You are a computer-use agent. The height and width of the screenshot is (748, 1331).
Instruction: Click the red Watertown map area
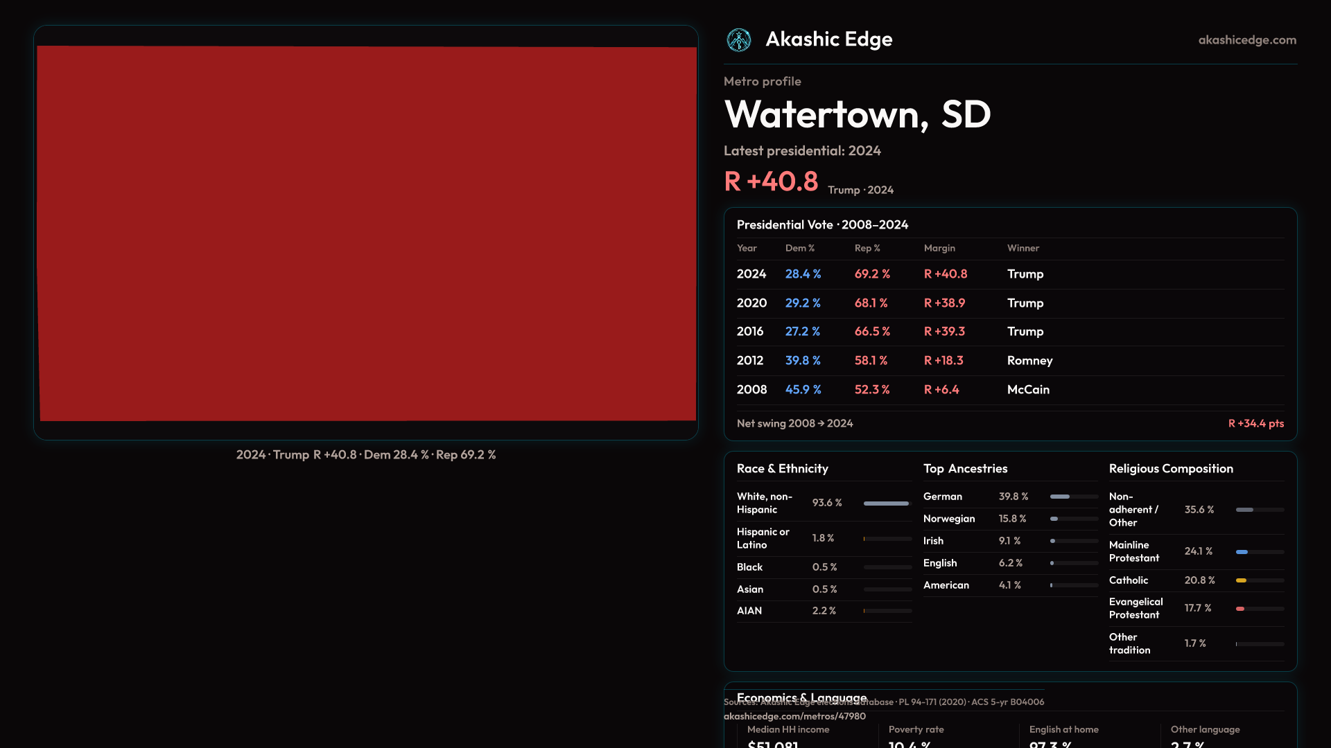pos(367,233)
